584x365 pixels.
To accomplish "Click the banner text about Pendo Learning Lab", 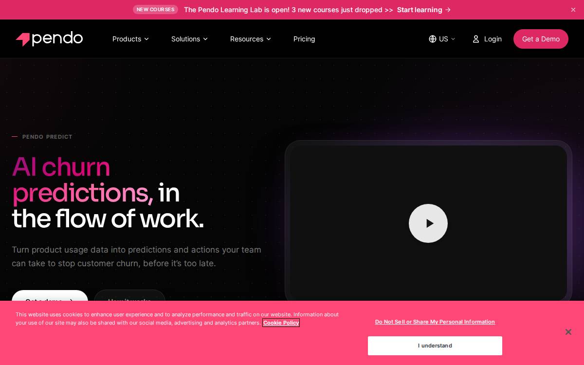I will [x=289, y=10].
